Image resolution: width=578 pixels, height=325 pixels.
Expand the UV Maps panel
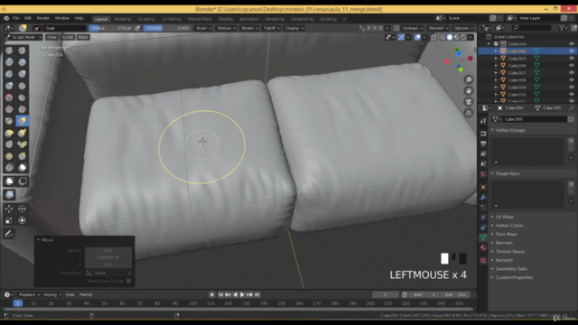pyautogui.click(x=504, y=217)
